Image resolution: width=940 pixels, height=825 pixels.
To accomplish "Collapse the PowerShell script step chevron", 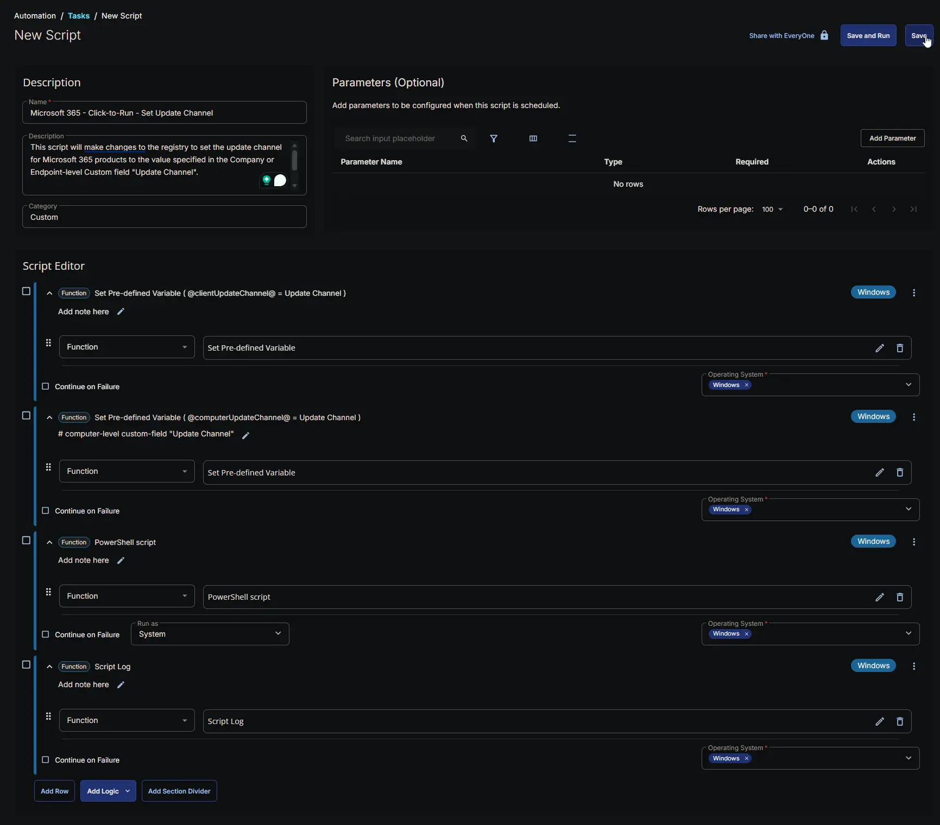I will tap(49, 542).
